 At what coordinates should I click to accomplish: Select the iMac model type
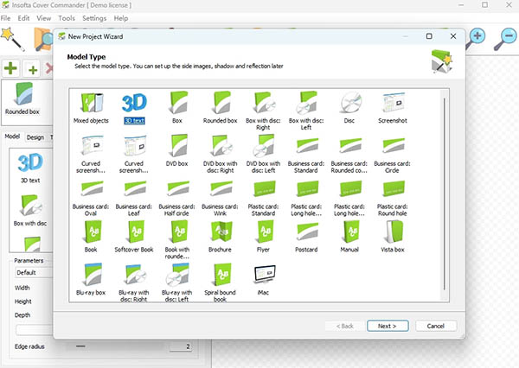263,279
